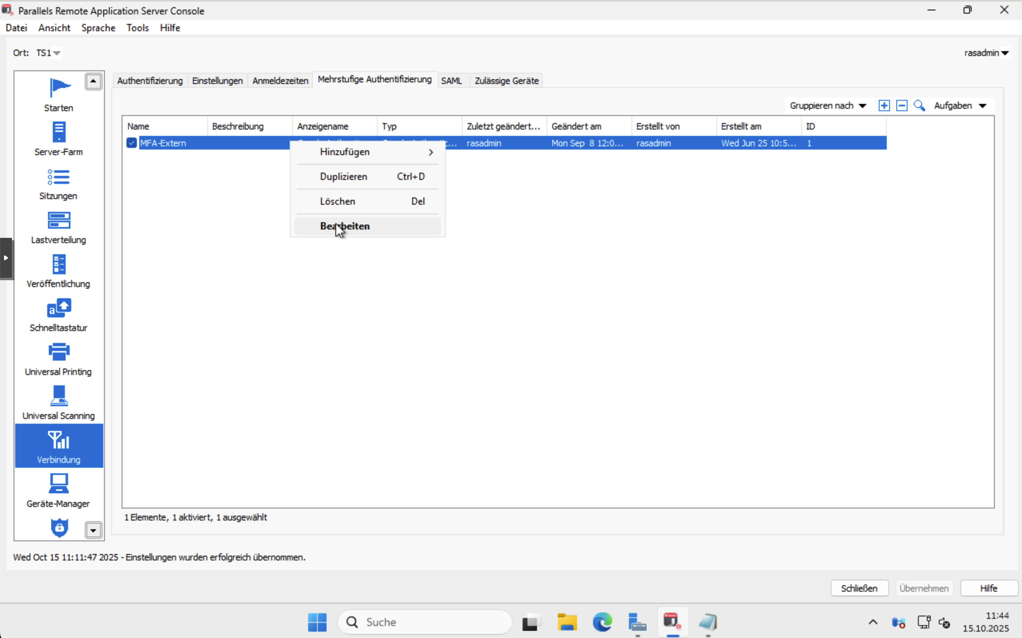Select the Sitzungen sidebar icon

tap(58, 183)
